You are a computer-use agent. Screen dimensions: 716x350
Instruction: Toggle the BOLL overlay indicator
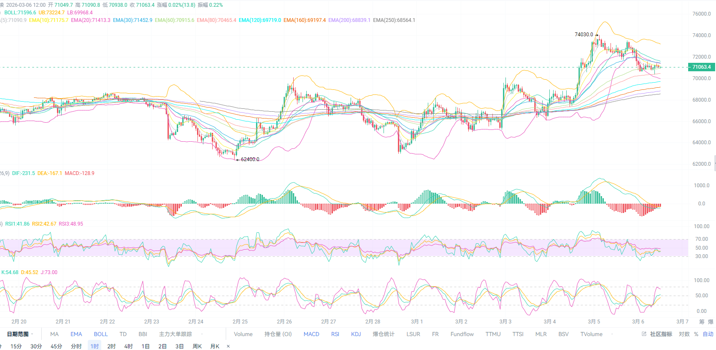click(101, 334)
